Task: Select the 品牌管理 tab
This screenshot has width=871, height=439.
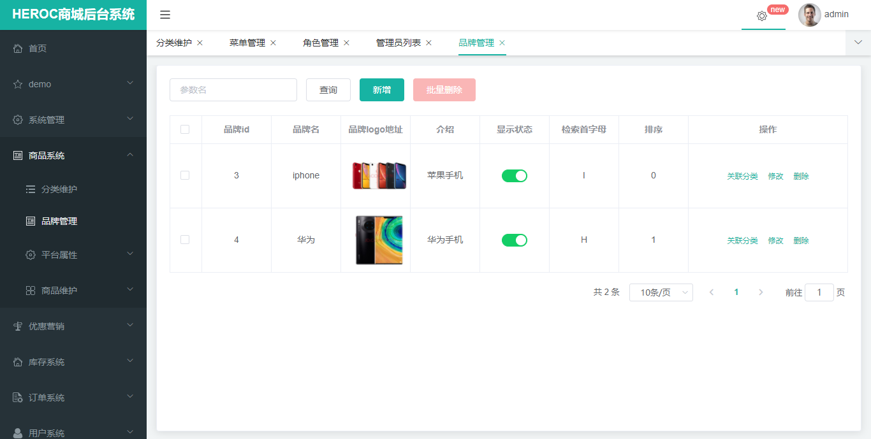Action: 476,43
